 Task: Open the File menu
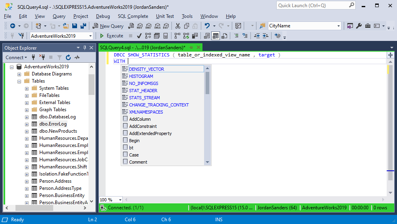(8, 16)
